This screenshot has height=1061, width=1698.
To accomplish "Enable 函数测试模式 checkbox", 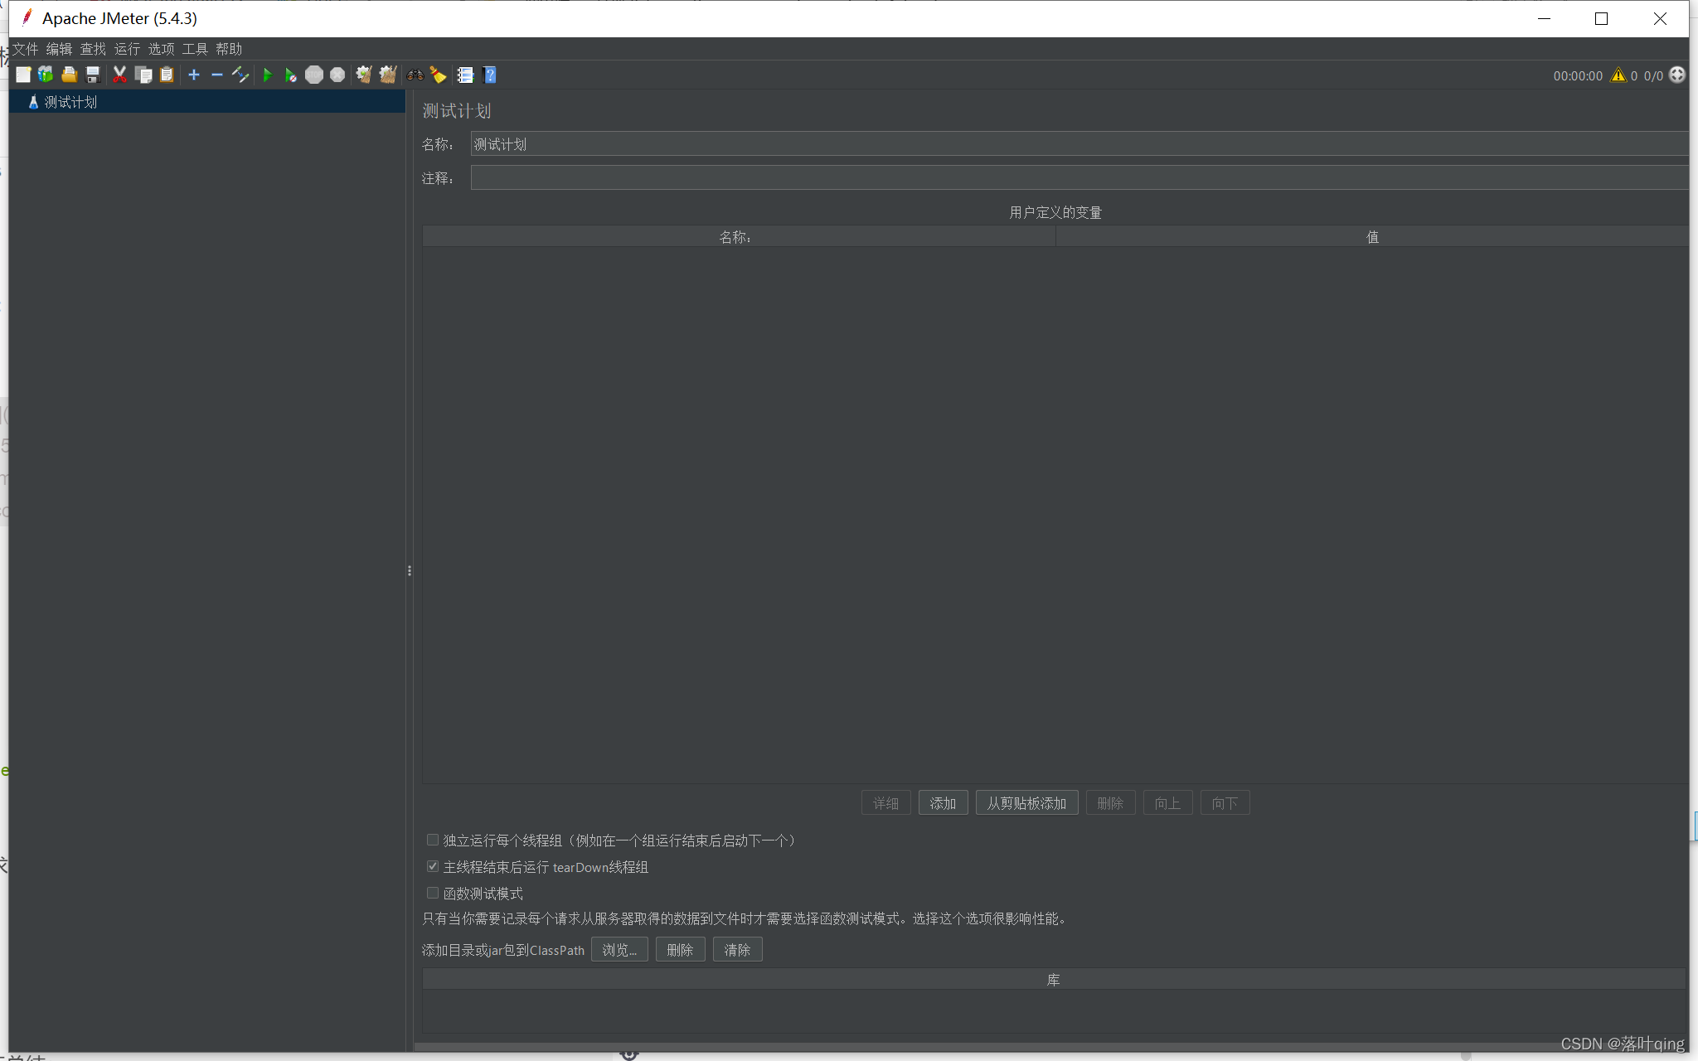I will [x=433, y=894].
